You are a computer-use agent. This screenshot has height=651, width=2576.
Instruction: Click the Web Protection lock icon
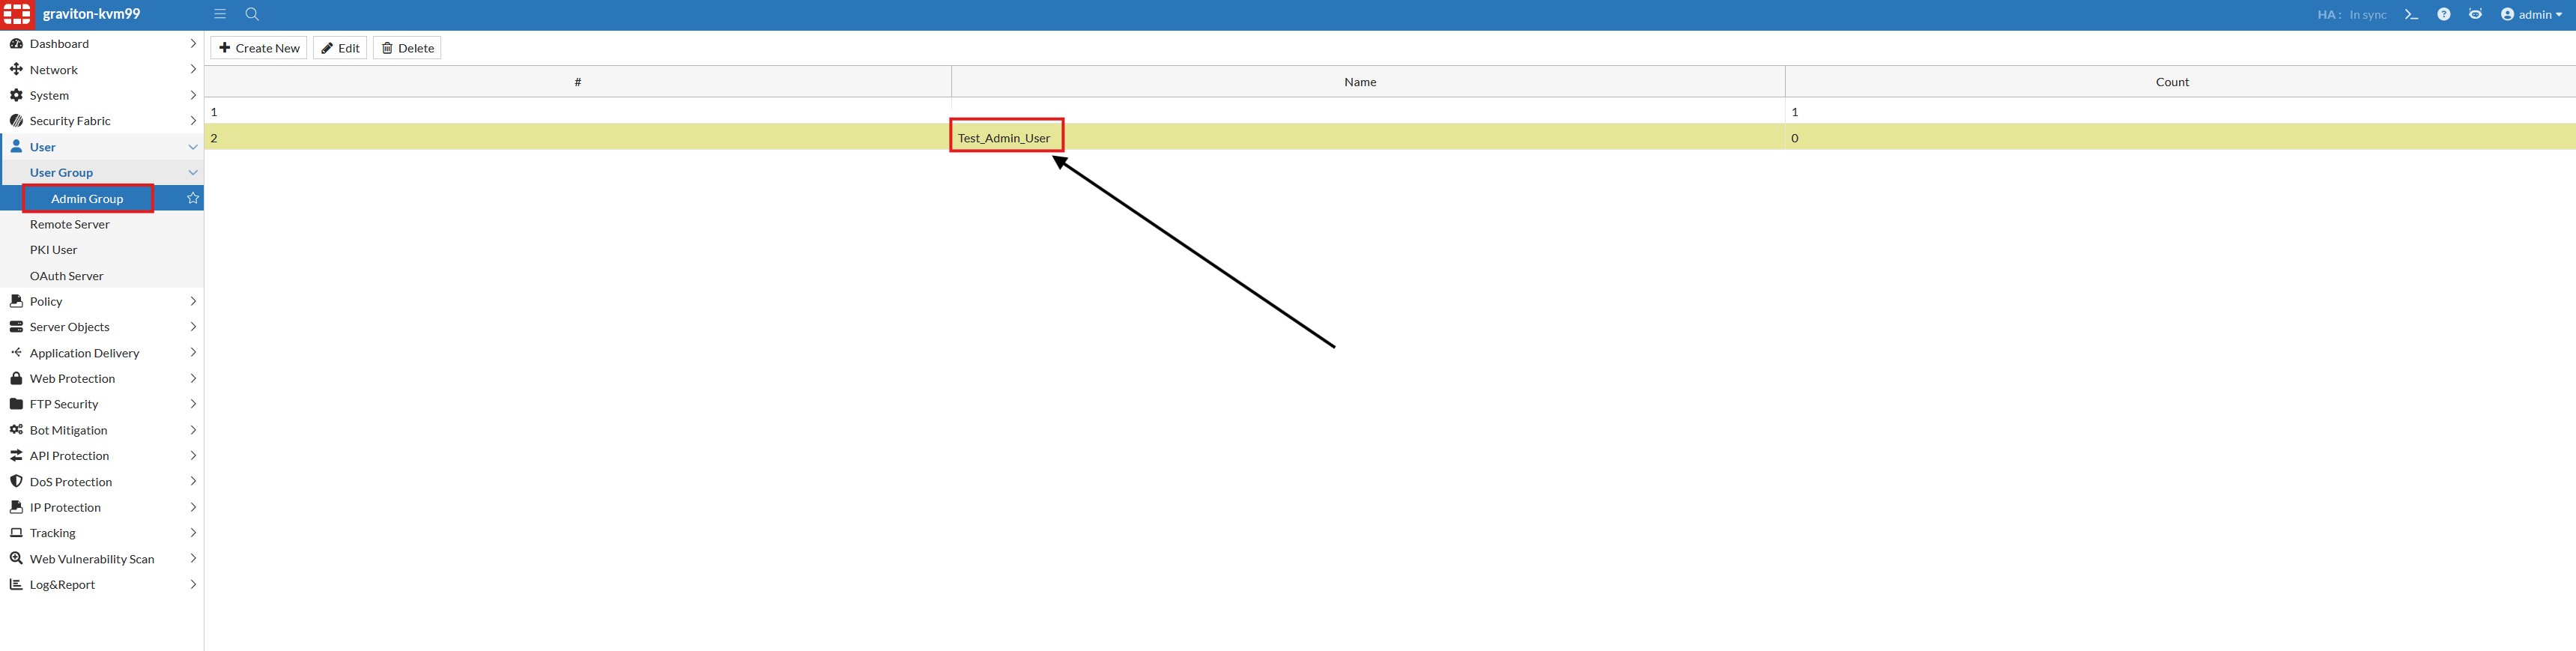(x=16, y=378)
